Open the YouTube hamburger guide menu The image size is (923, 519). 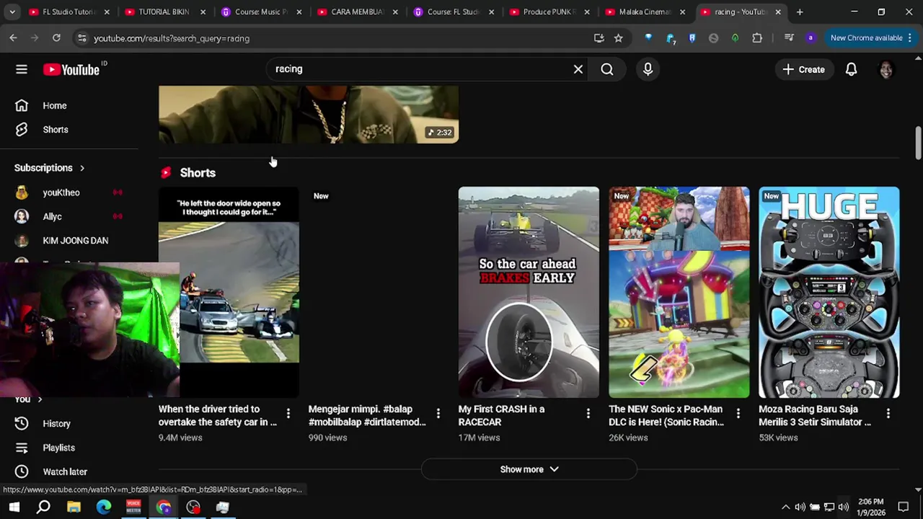[x=22, y=69]
